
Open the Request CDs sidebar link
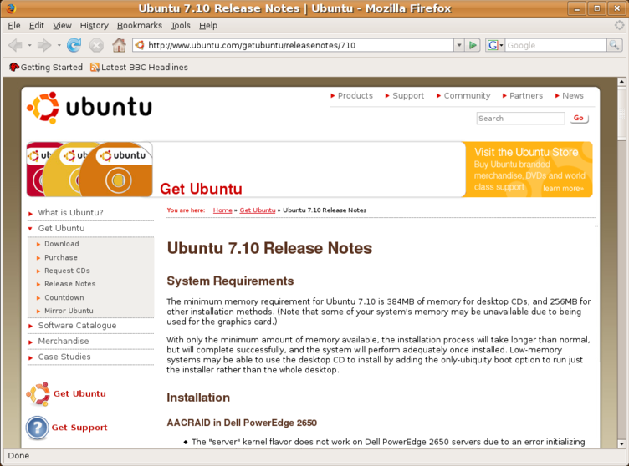pos(67,271)
